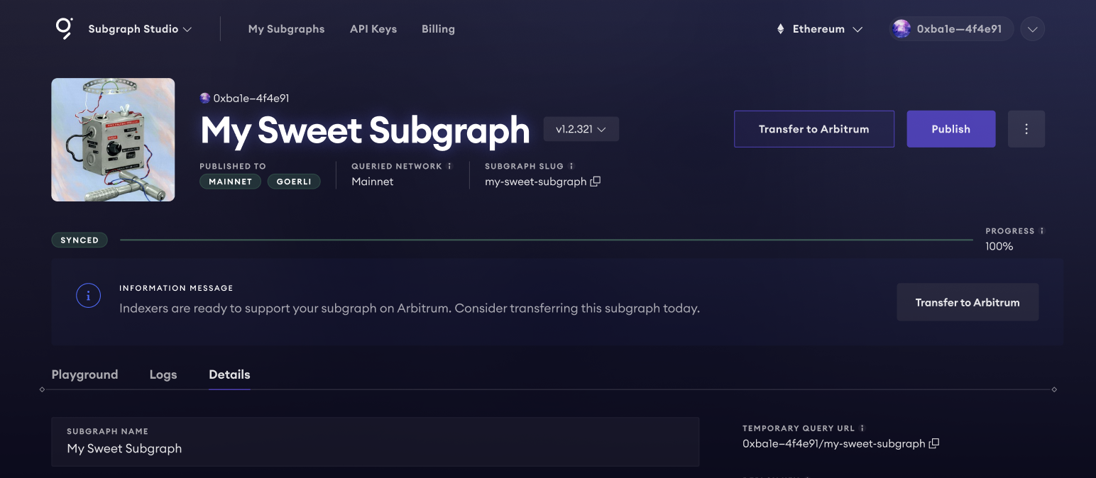1096x478 pixels.
Task: Switch to the Playground tab
Action: (x=84, y=374)
